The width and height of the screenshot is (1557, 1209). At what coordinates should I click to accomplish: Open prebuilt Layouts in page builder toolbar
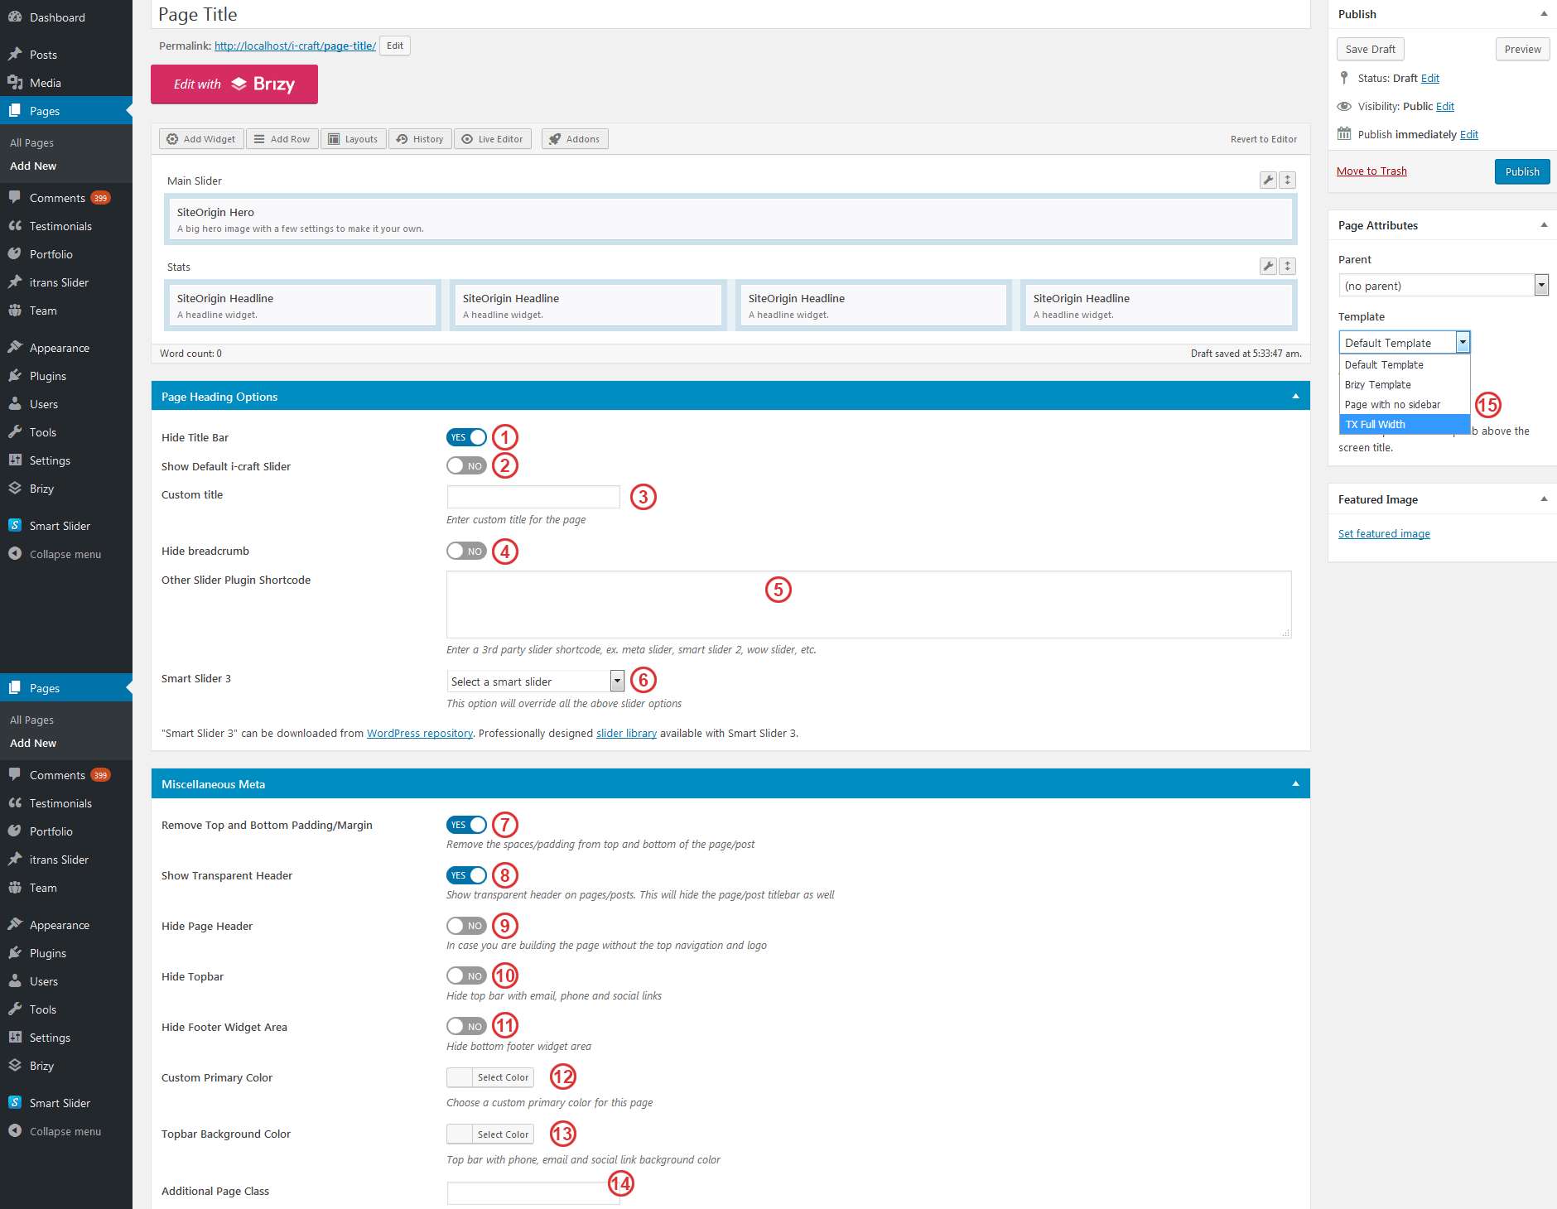pos(354,139)
